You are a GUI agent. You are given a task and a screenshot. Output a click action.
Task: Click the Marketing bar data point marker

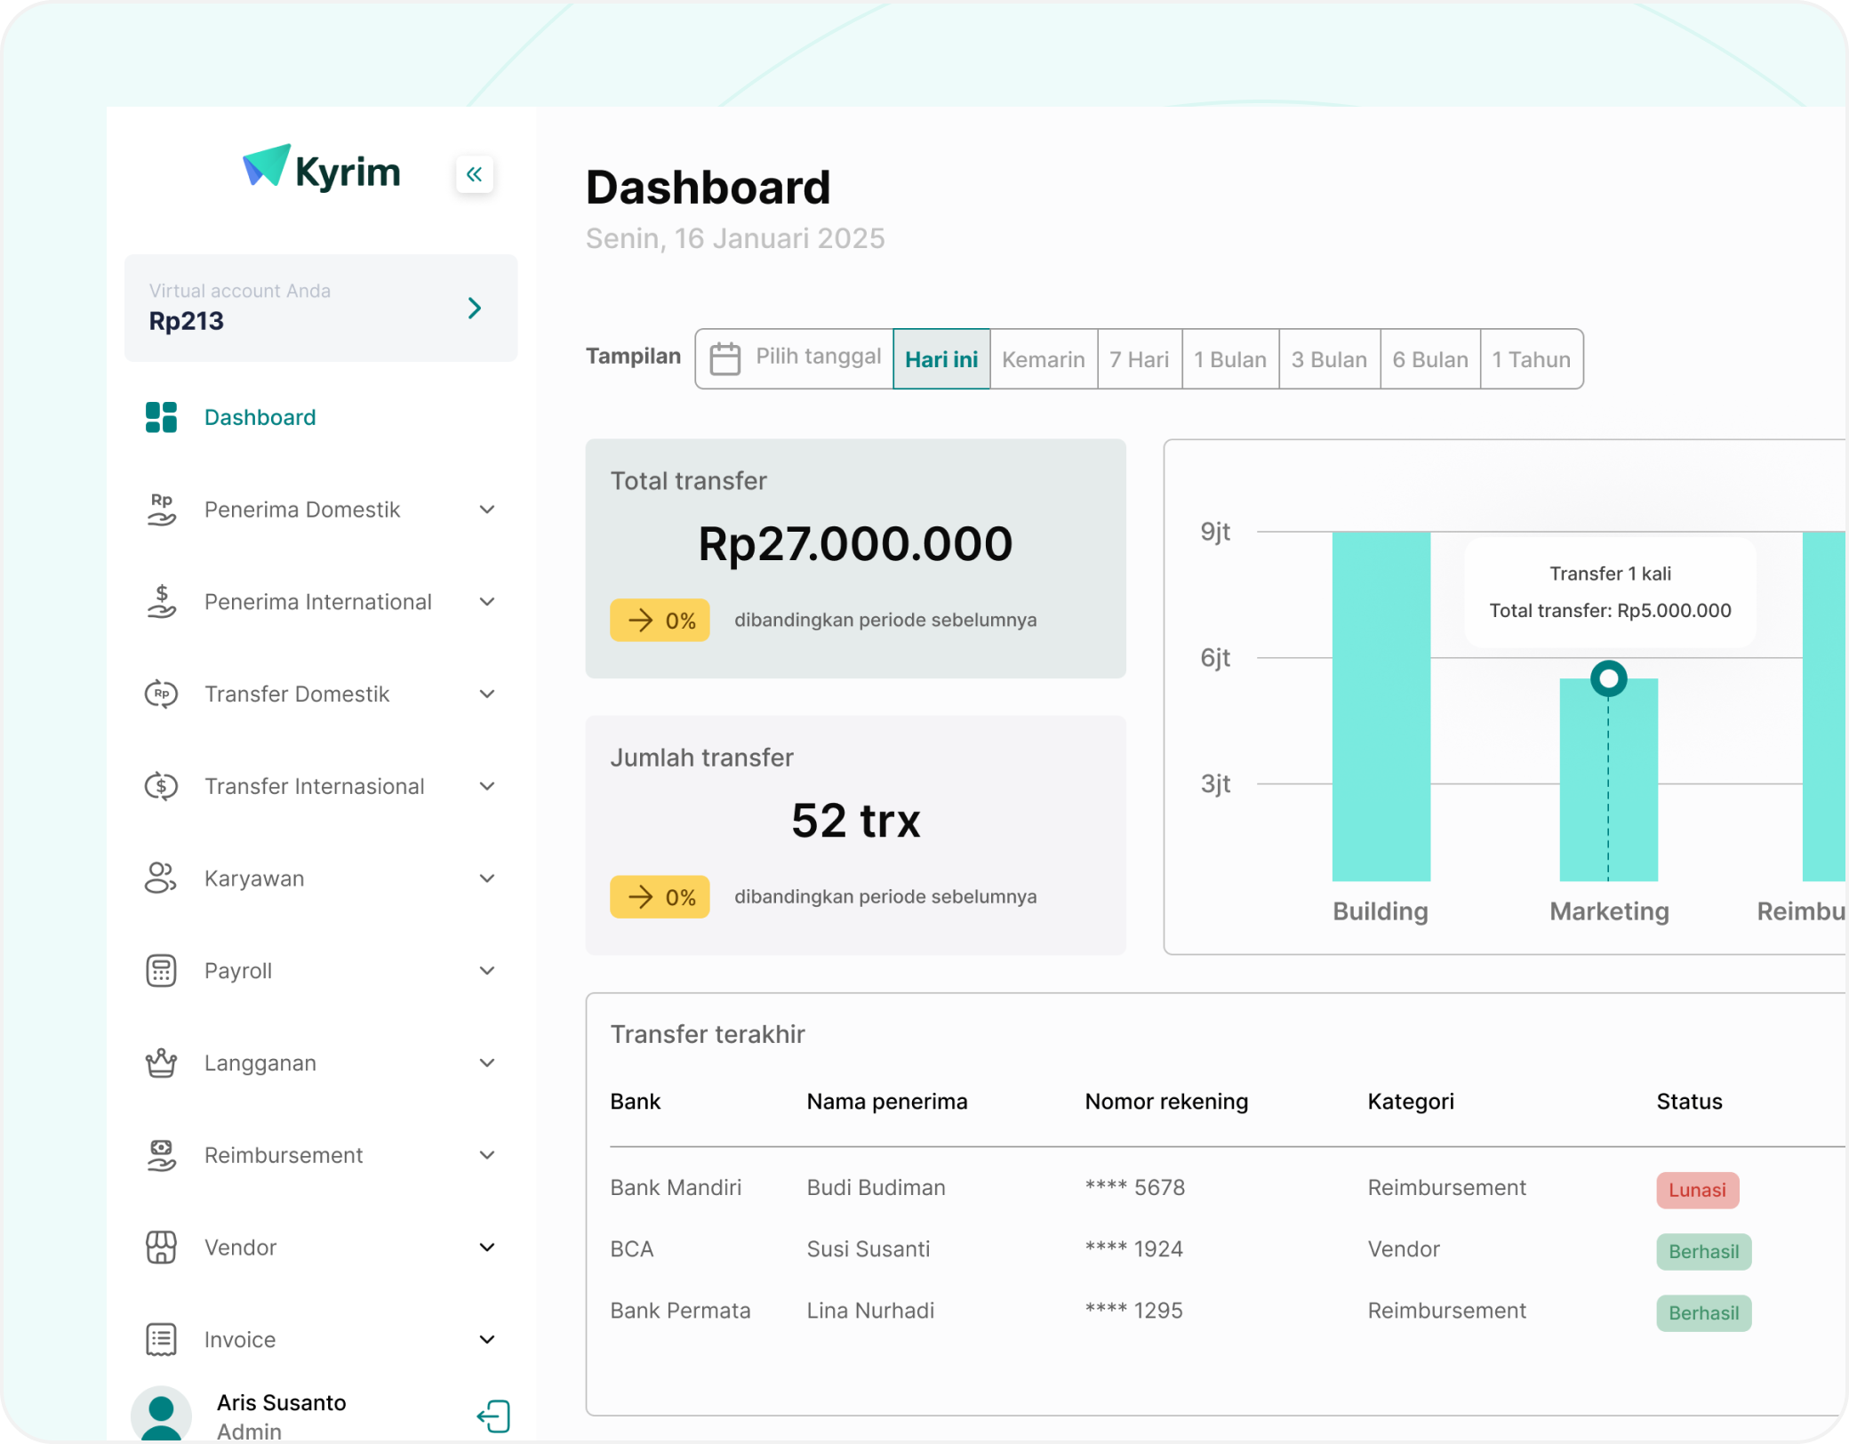coord(1608,679)
